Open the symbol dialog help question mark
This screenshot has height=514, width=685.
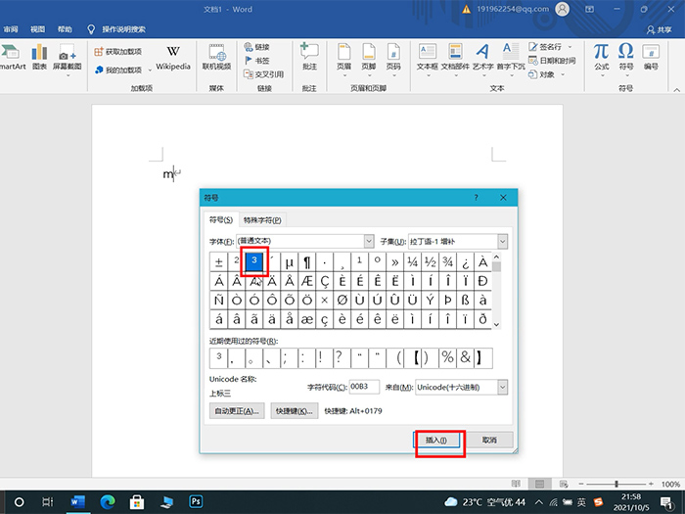(x=477, y=198)
